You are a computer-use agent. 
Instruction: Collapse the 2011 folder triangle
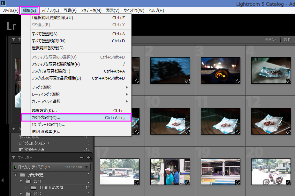coord(21,181)
